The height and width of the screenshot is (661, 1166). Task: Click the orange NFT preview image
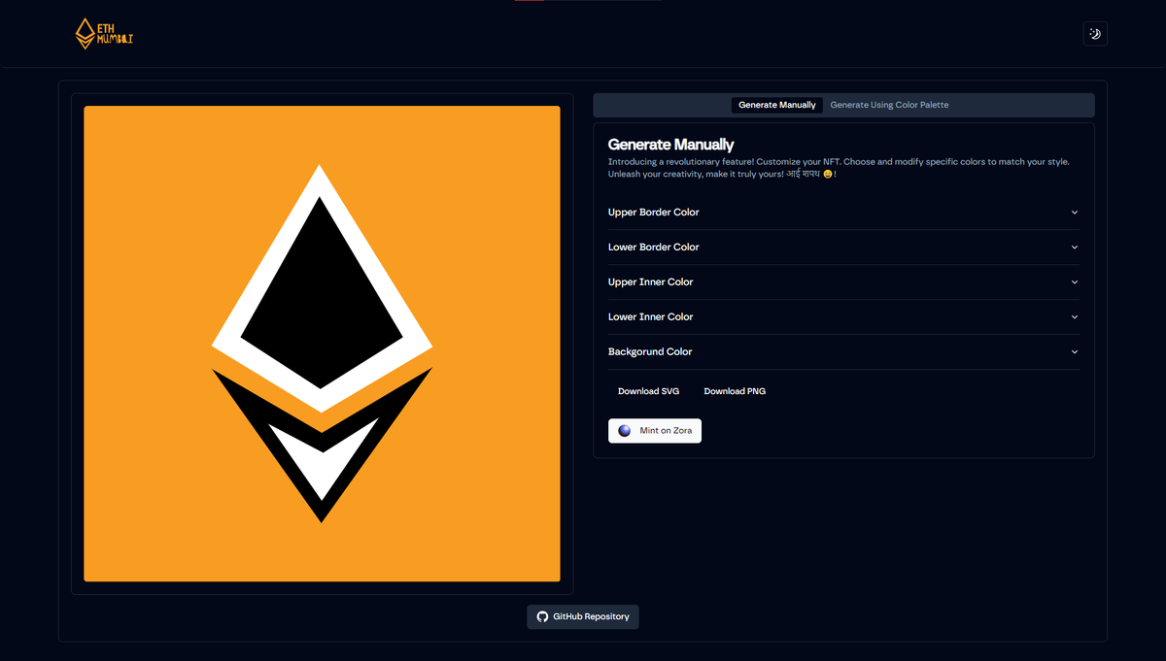pos(322,344)
